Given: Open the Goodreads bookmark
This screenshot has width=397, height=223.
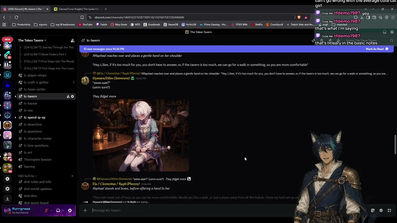Looking at the screenshot, I should [152, 24].
